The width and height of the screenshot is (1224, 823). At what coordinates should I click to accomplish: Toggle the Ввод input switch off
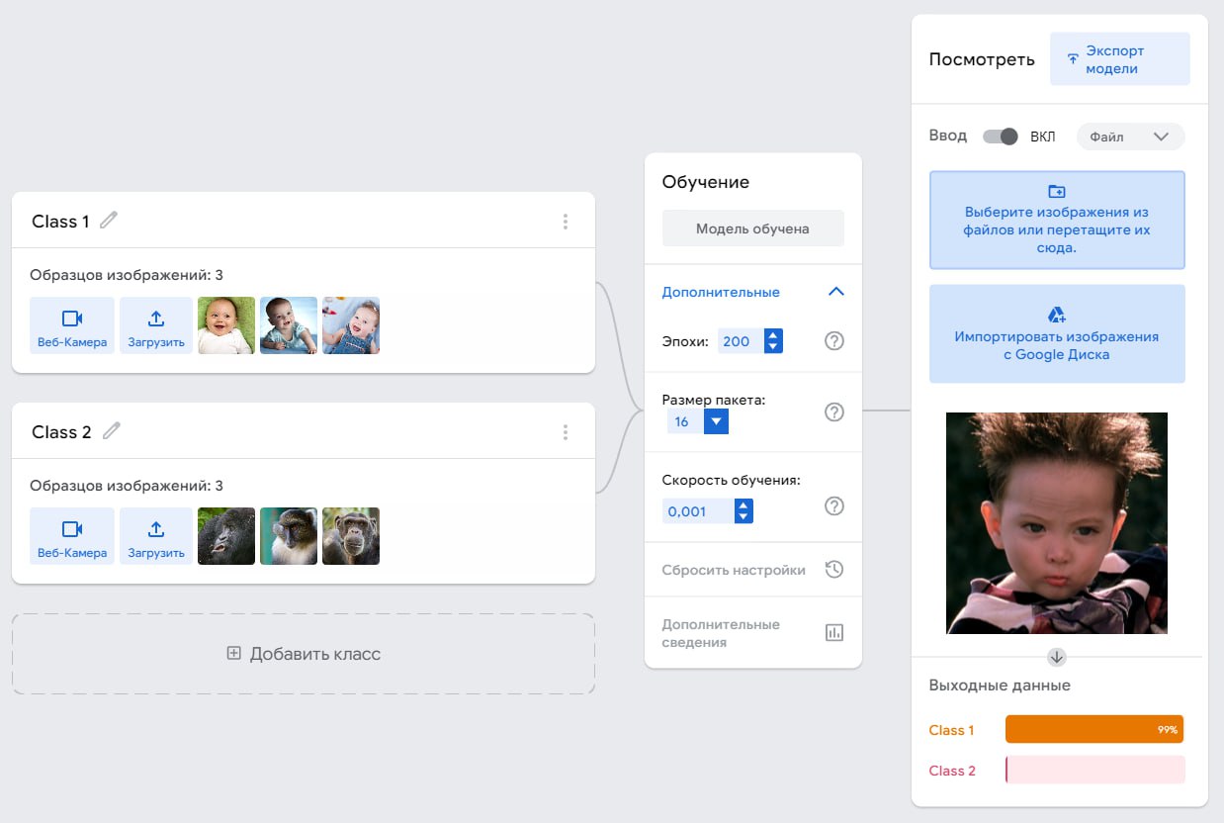1000,137
